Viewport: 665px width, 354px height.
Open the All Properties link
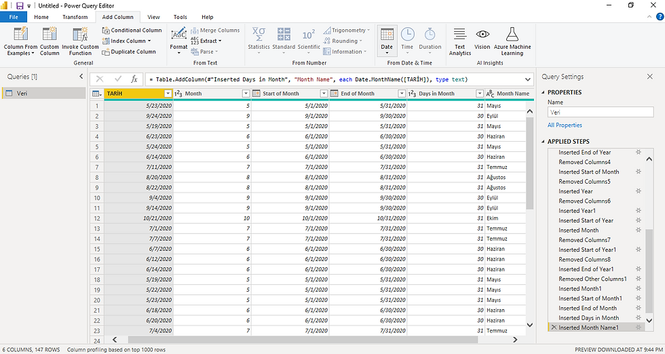pyautogui.click(x=565, y=125)
